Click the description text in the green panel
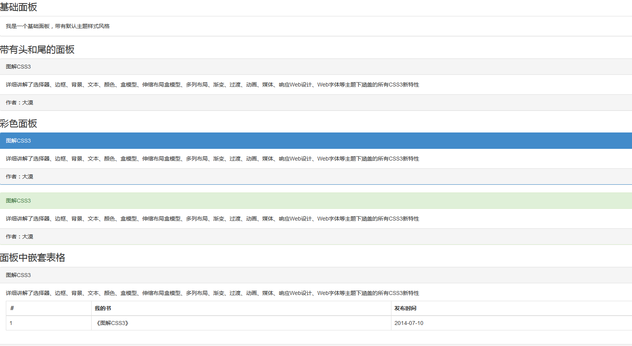The height and width of the screenshot is (346, 632). [212, 219]
